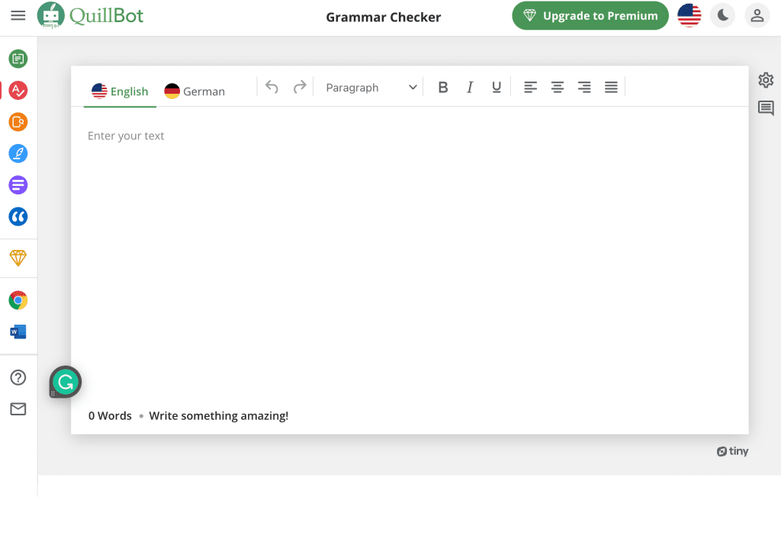The width and height of the screenshot is (781, 538).
Task: Open the Paraphraser tool in the sidebar
Action: pos(18,59)
